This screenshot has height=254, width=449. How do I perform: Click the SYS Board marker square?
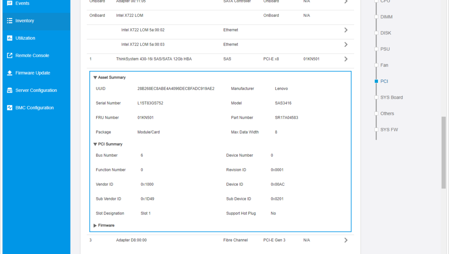(376, 97)
